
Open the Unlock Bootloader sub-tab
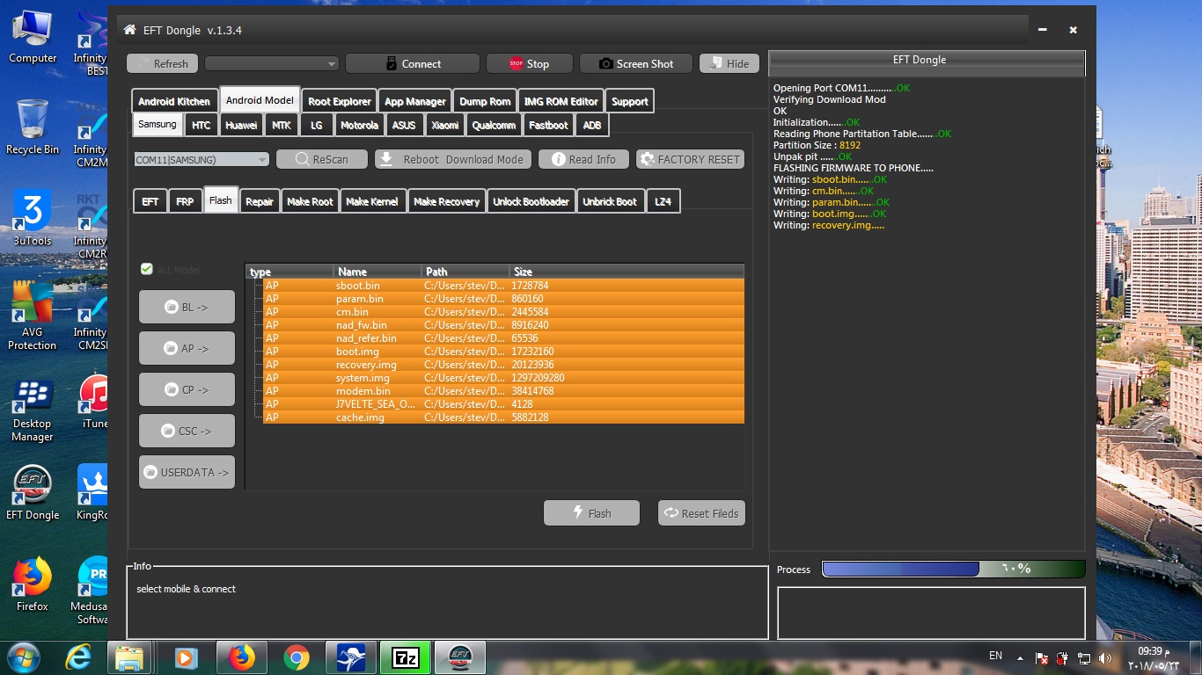(531, 201)
